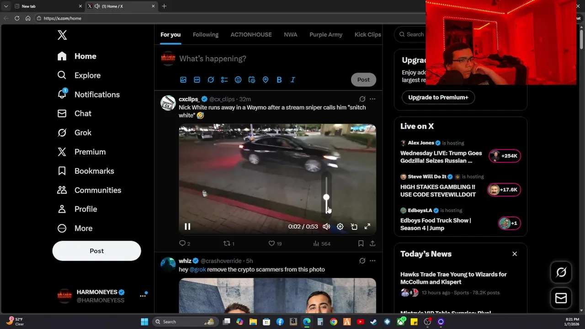Click the @grok mention link
This screenshot has width=585, height=329.
[x=197, y=270]
